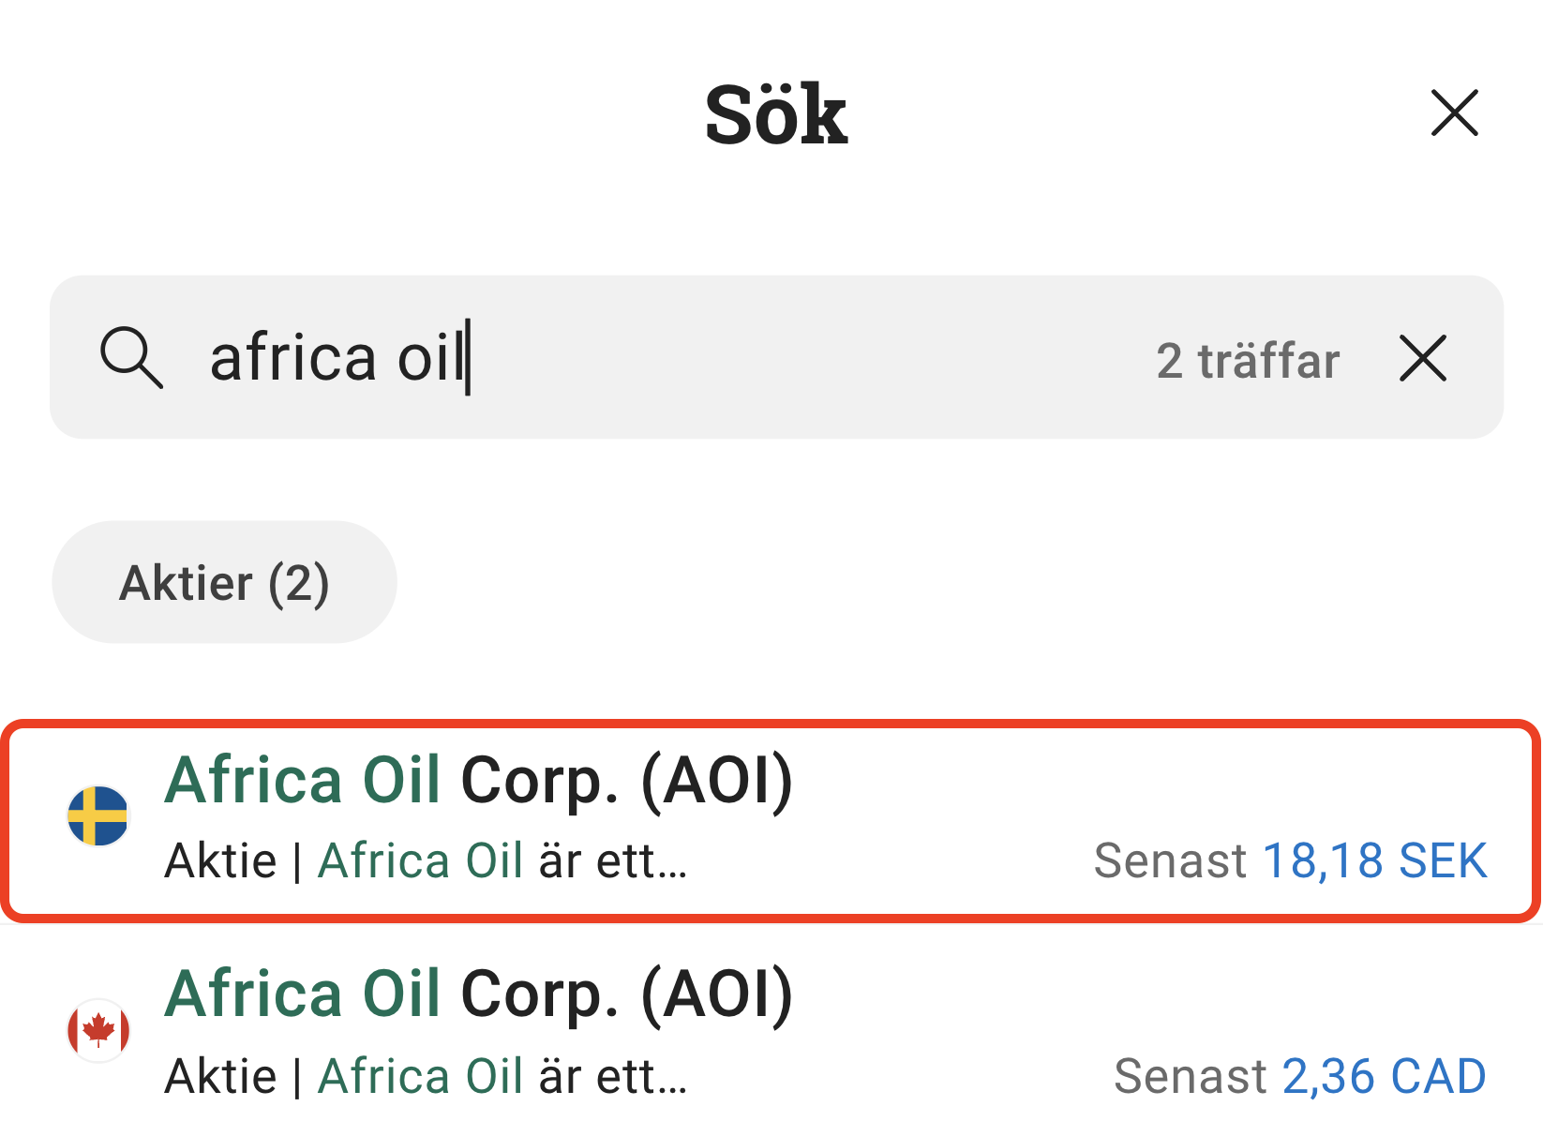
Task: Focus the search field containing "africa oil"
Action: point(656,357)
